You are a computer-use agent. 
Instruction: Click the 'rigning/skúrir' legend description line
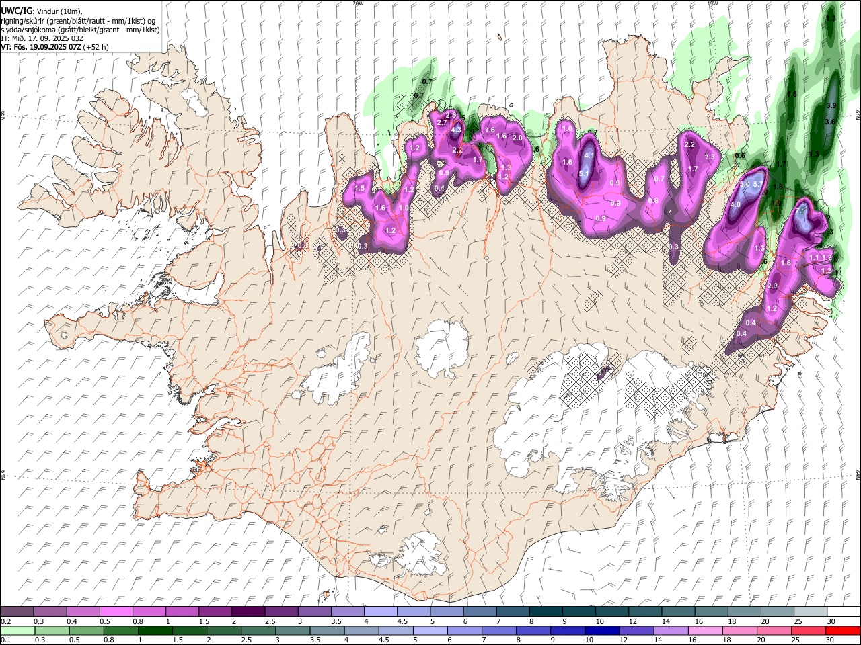78,20
